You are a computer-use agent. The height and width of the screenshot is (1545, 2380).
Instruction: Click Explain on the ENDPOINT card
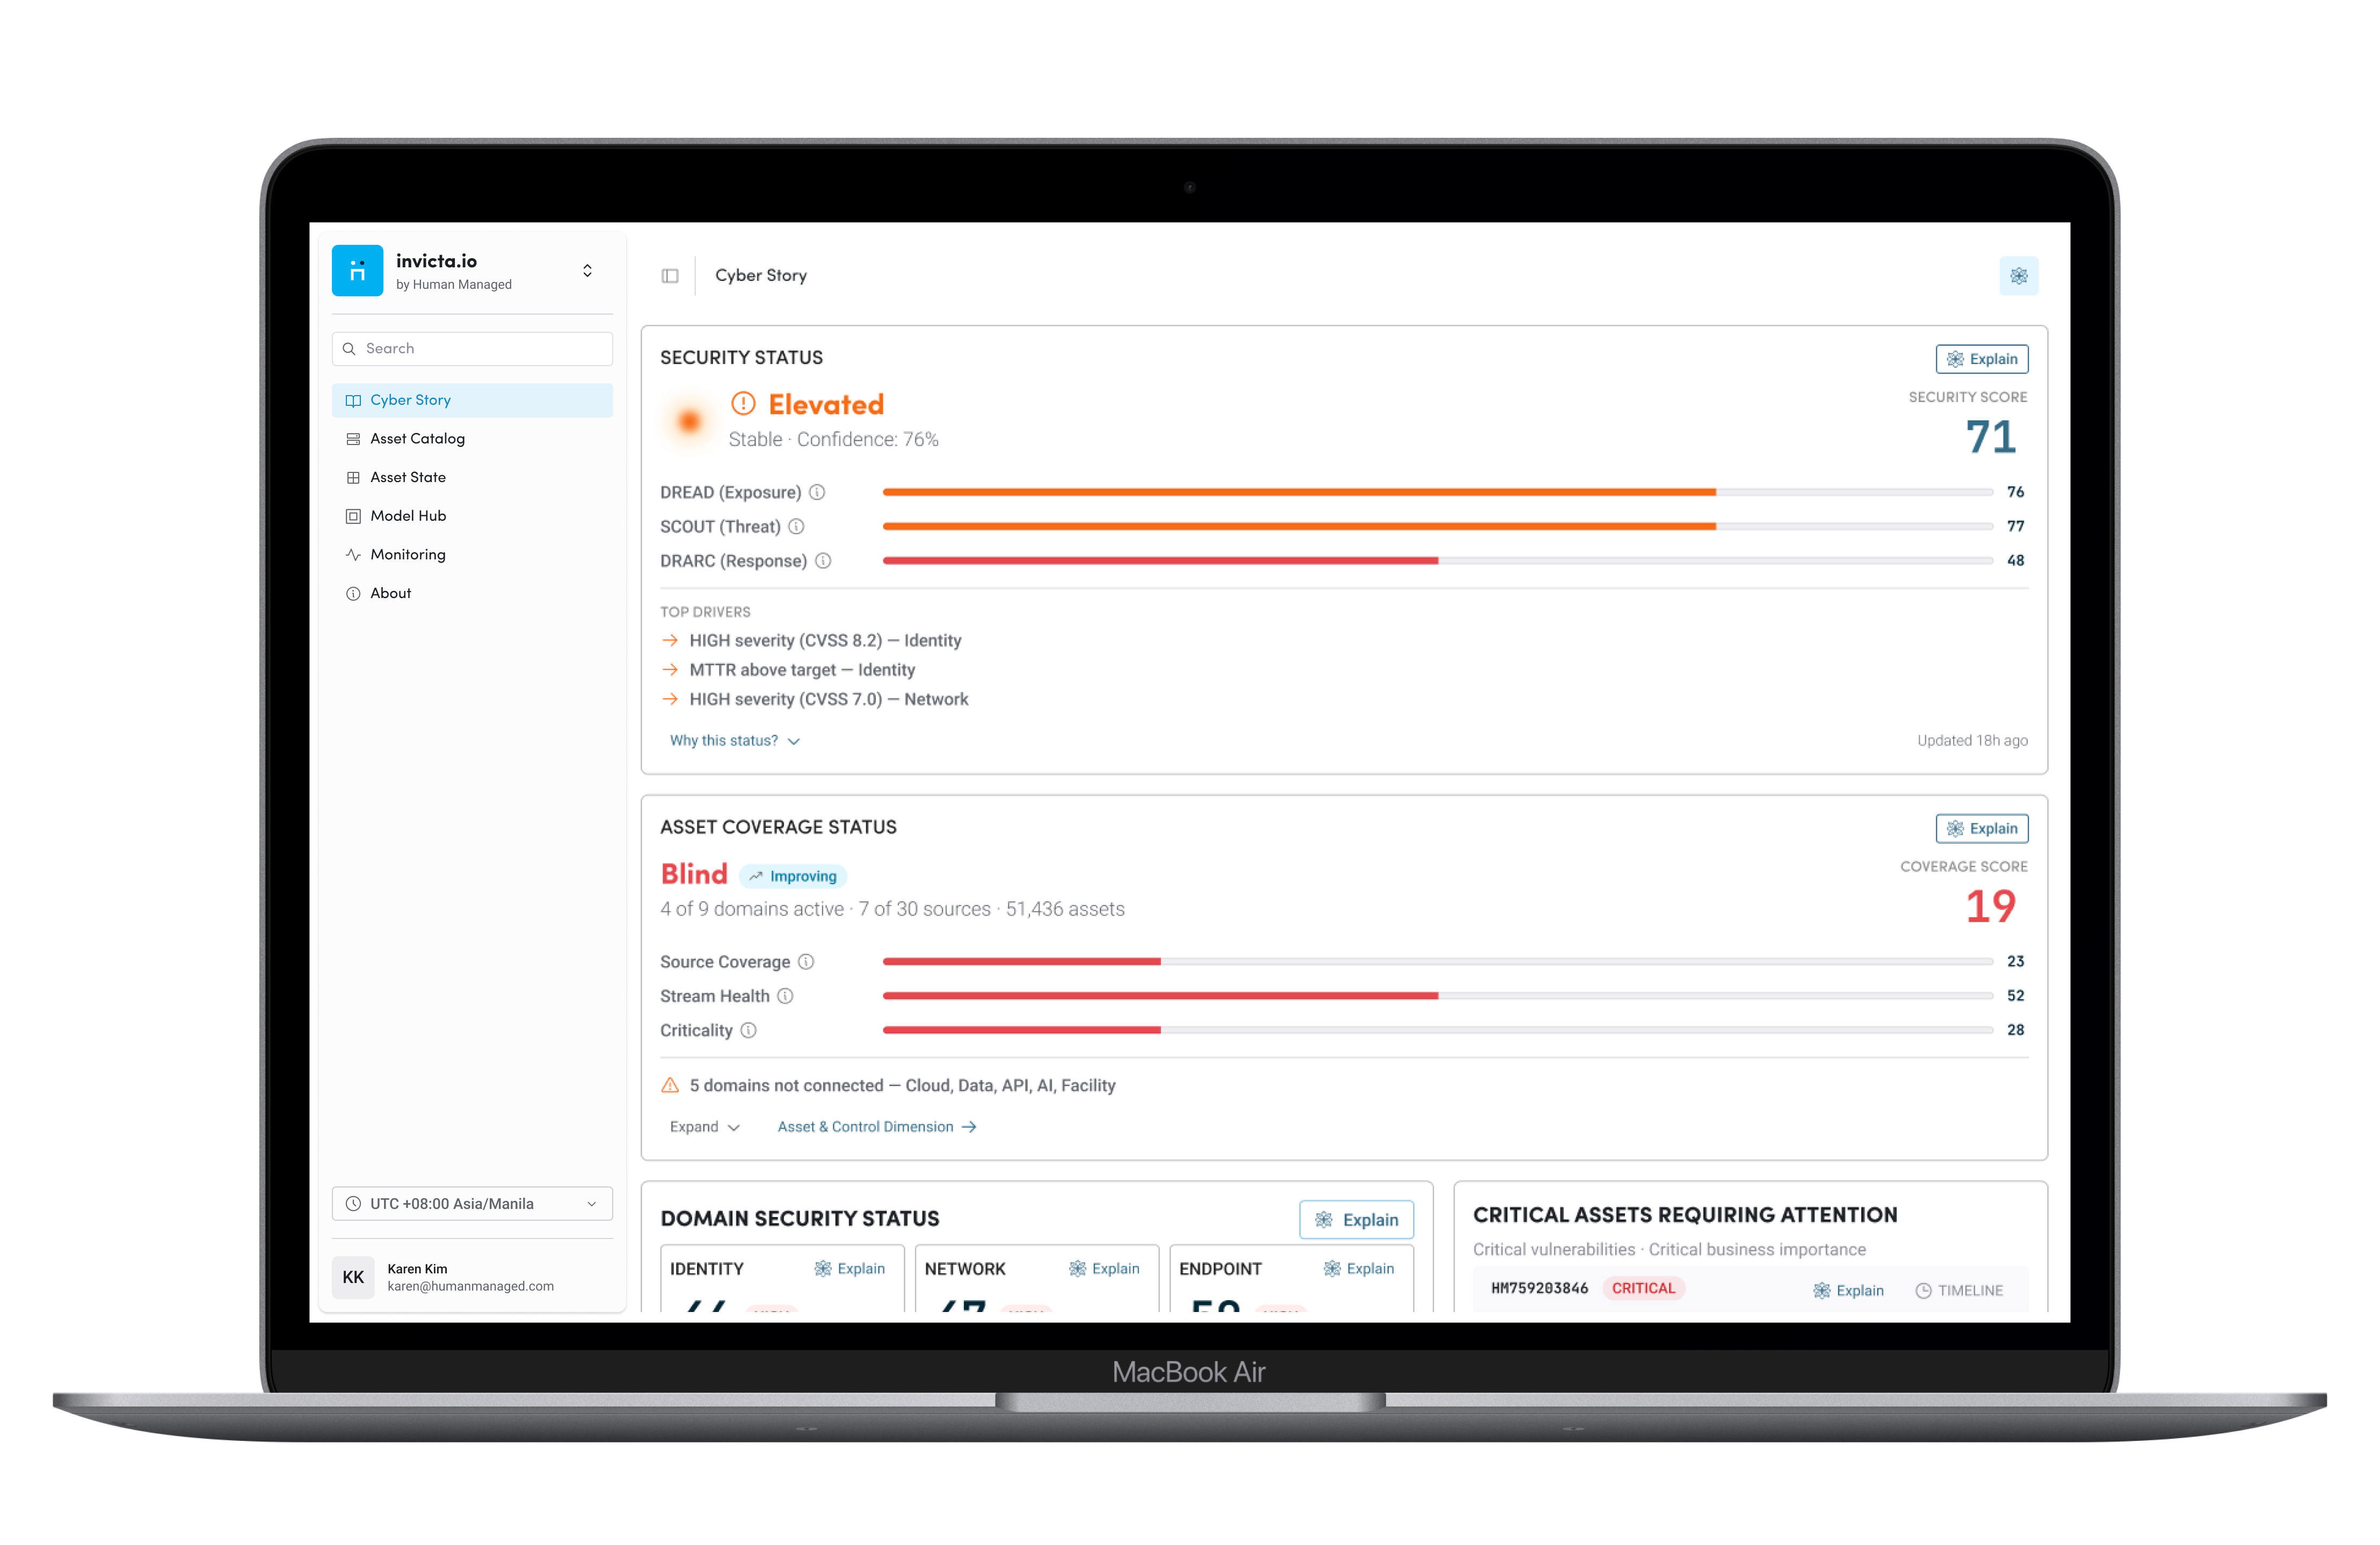pos(1358,1269)
